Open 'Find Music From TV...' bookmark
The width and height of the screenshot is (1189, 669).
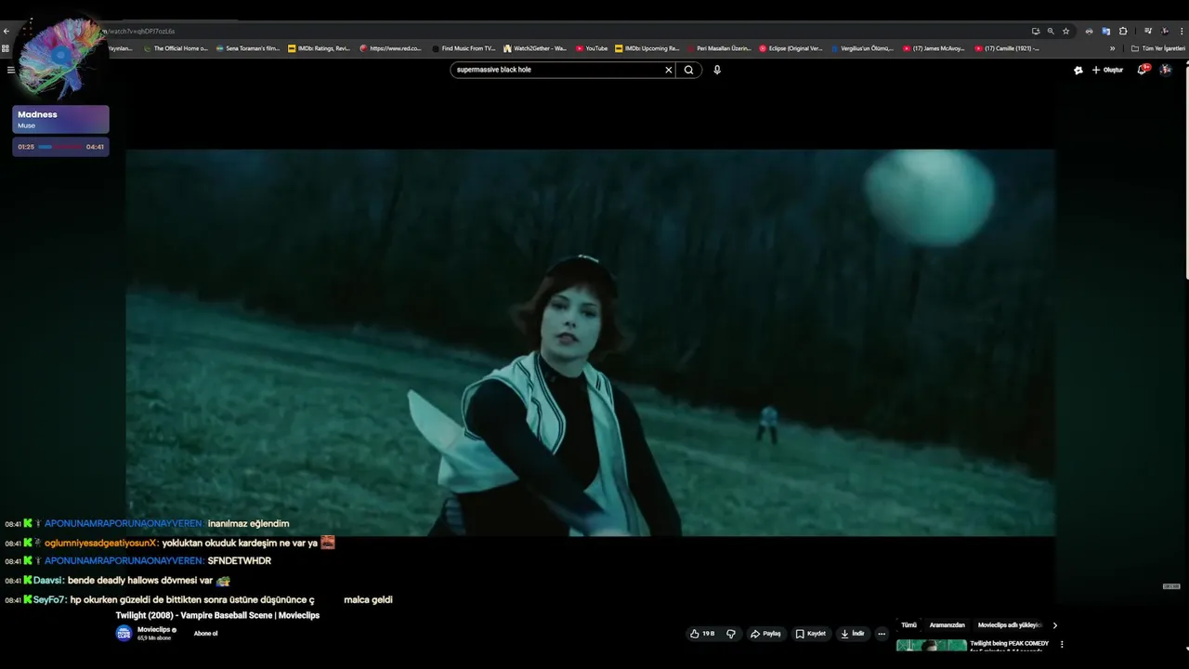pyautogui.click(x=464, y=48)
